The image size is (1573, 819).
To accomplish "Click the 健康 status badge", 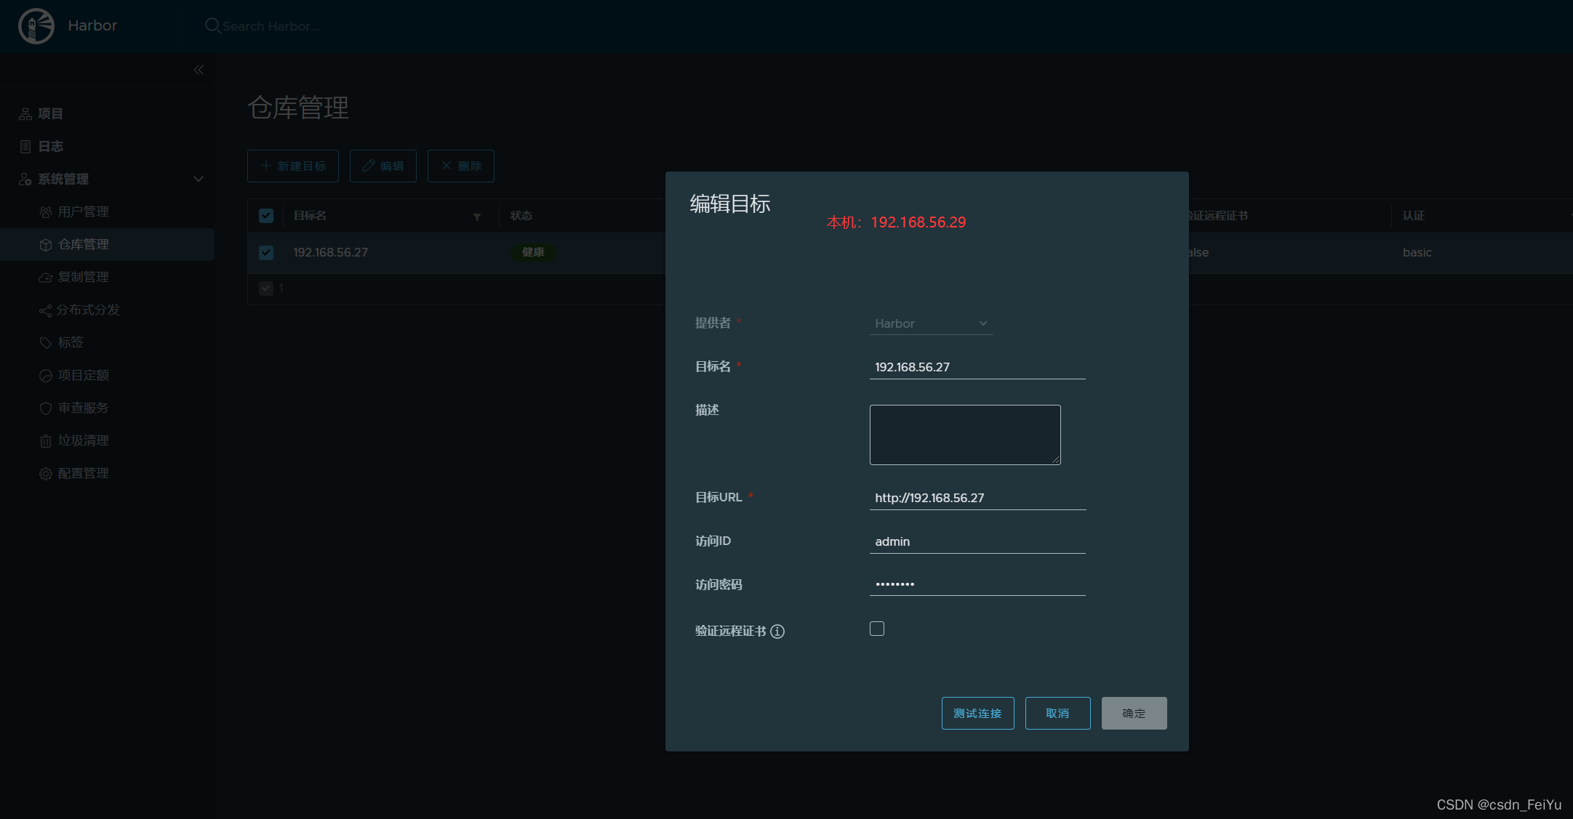I will (533, 252).
